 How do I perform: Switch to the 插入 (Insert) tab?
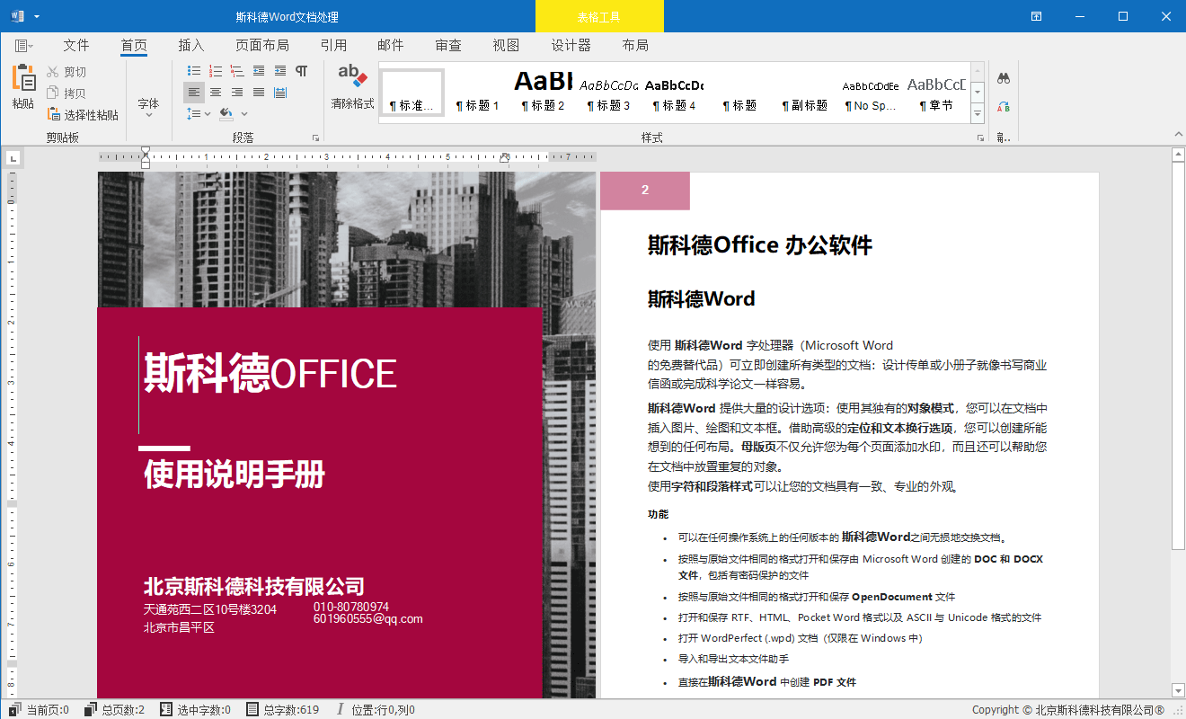[x=191, y=45]
